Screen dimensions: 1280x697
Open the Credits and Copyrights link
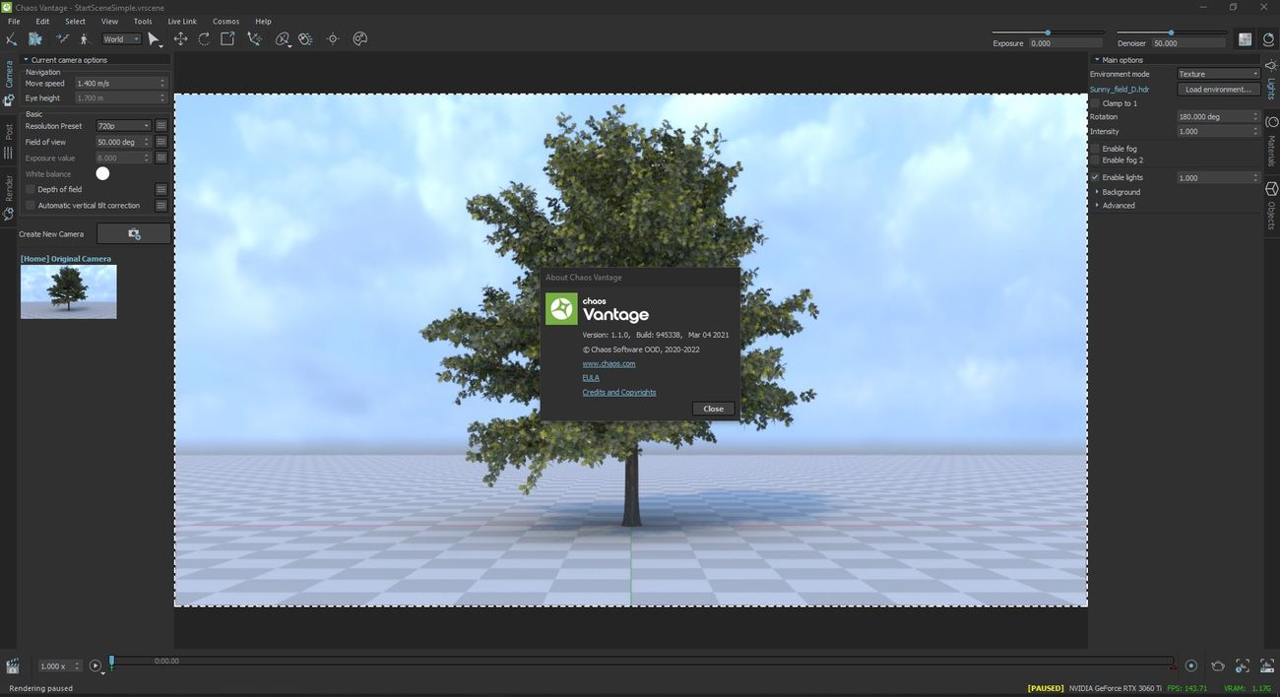[618, 392]
